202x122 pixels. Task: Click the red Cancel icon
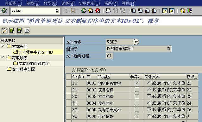(98, 11)
